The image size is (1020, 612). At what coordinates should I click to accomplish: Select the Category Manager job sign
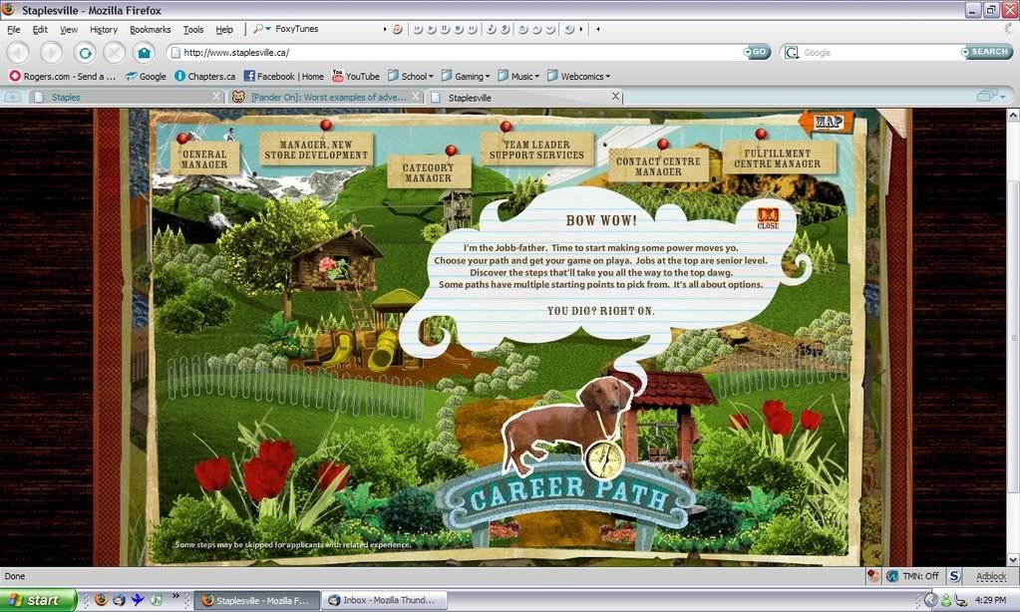click(x=428, y=172)
